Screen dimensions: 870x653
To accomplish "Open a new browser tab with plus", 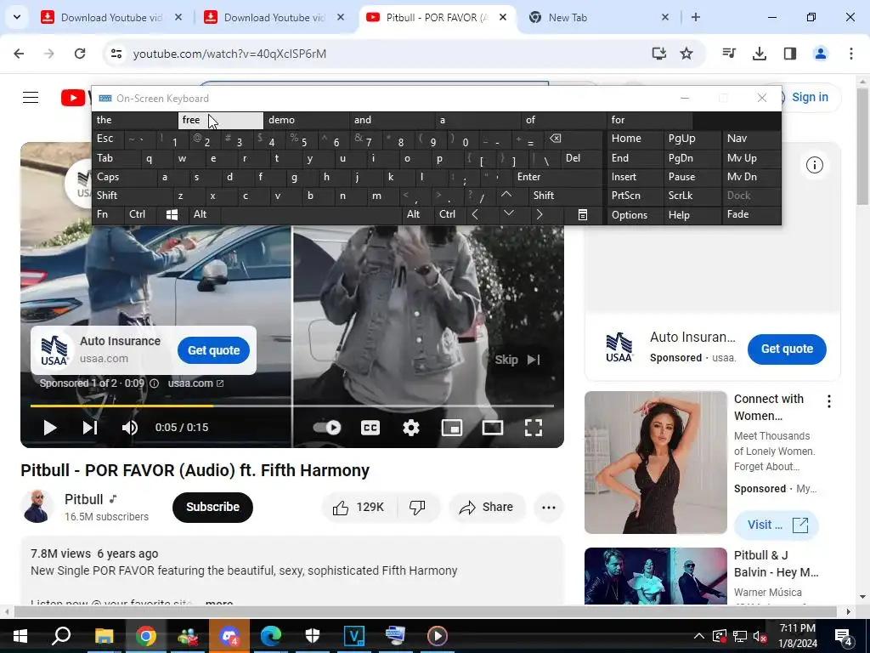I will coord(695,17).
